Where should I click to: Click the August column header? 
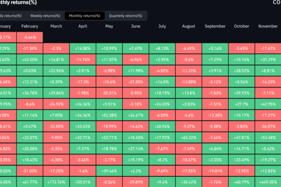(189, 26)
